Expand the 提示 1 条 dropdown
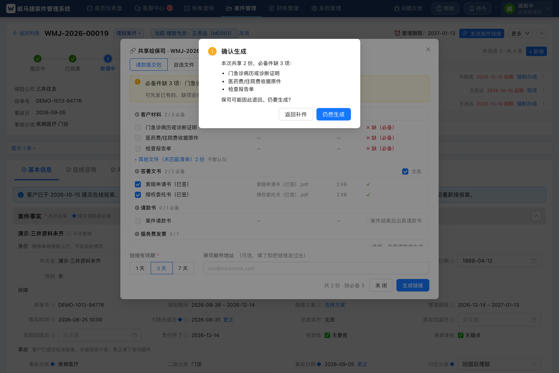Screen dimensions: 559x373 point(23,148)
